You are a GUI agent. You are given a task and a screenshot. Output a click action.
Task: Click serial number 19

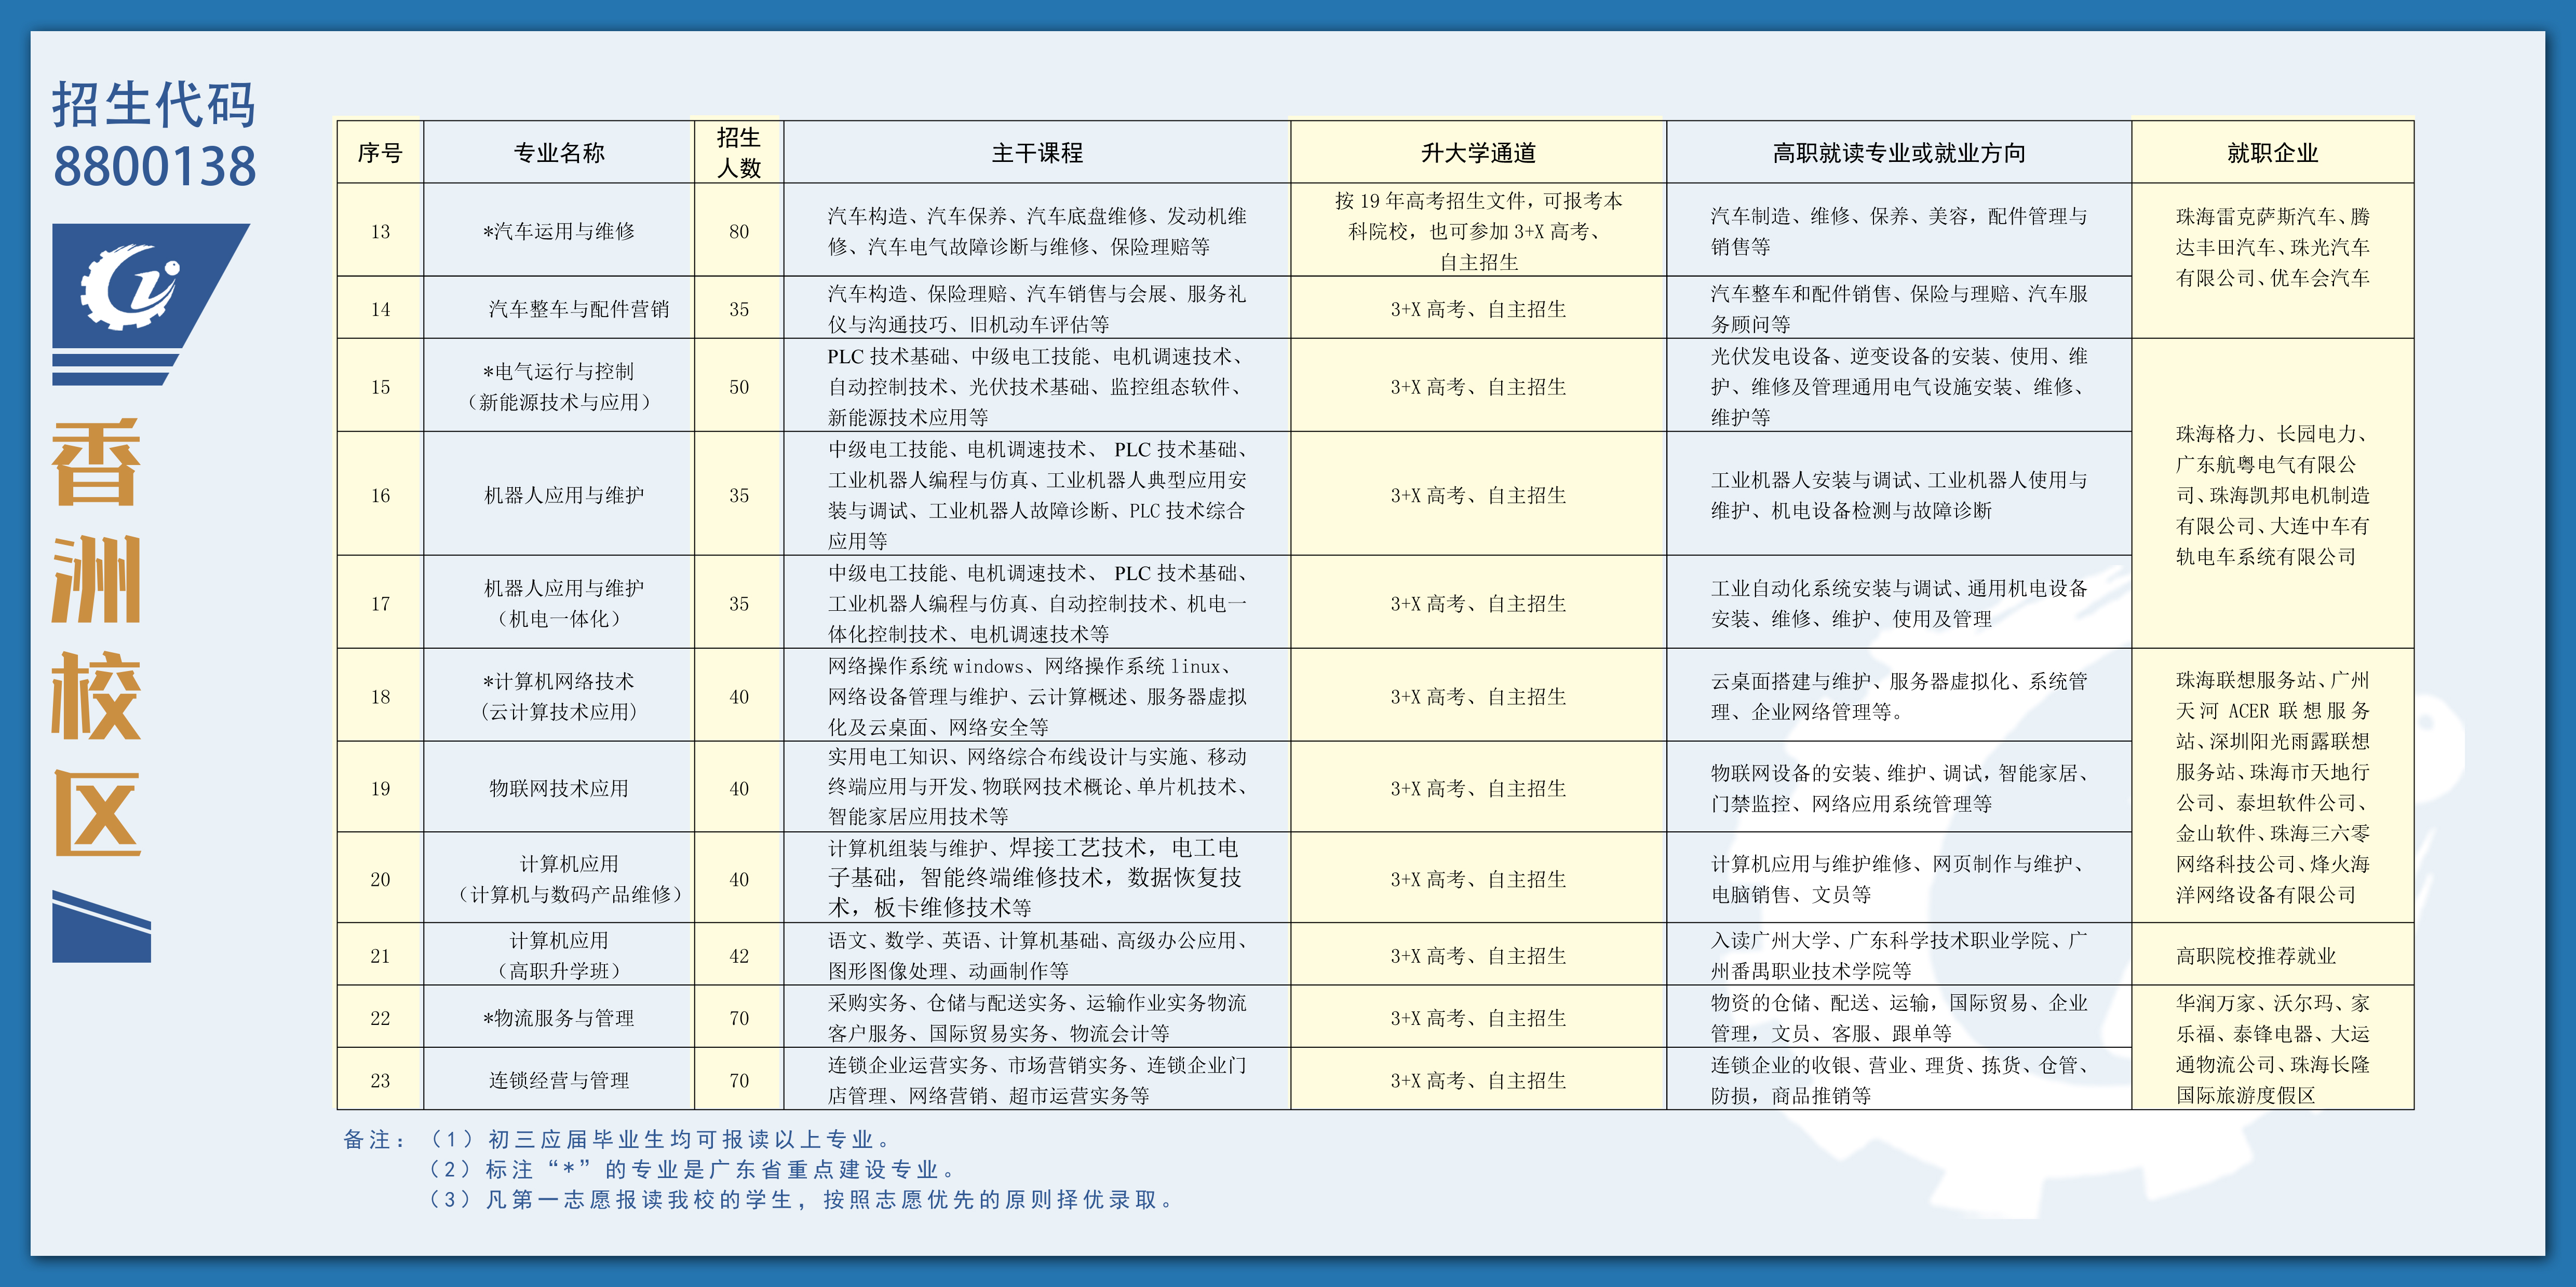(x=380, y=788)
